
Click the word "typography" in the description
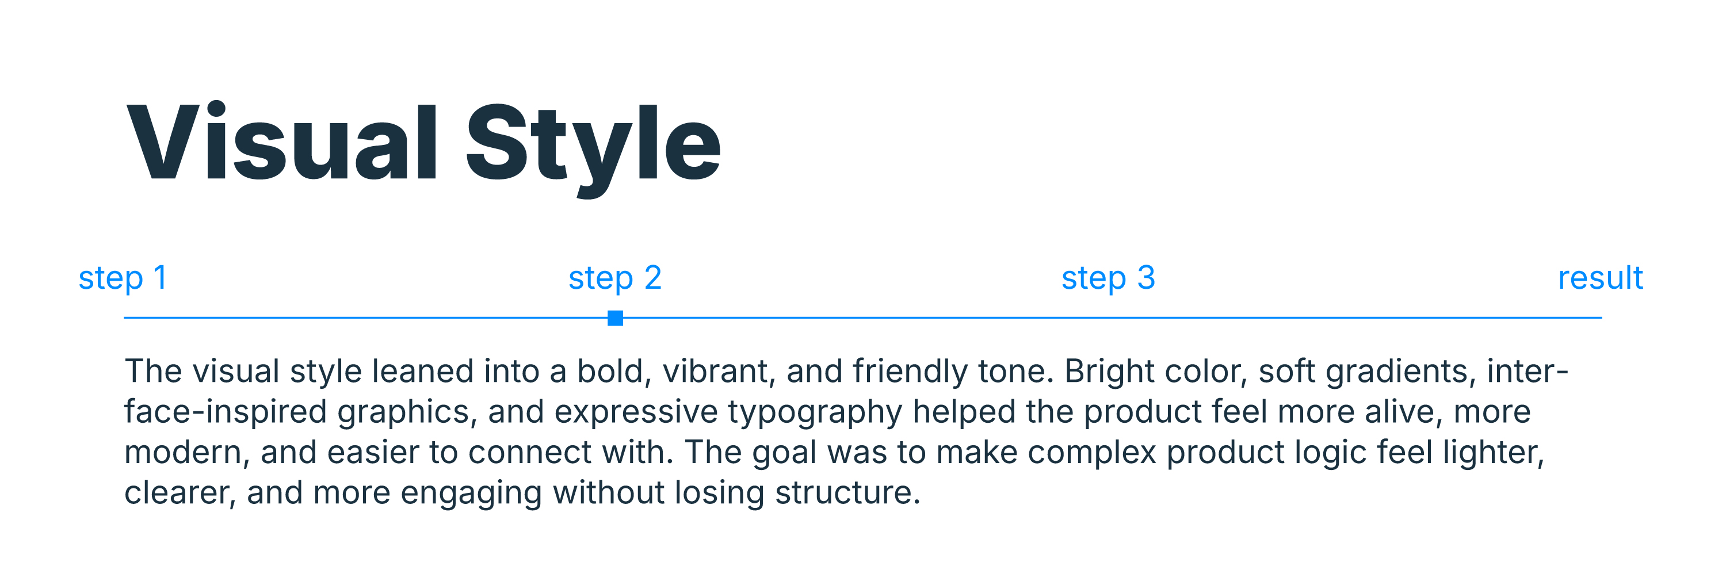pos(815,411)
